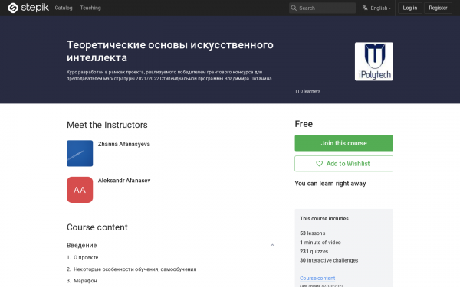Click the This course includes heading
The height and width of the screenshot is (287, 460).
[324, 218]
